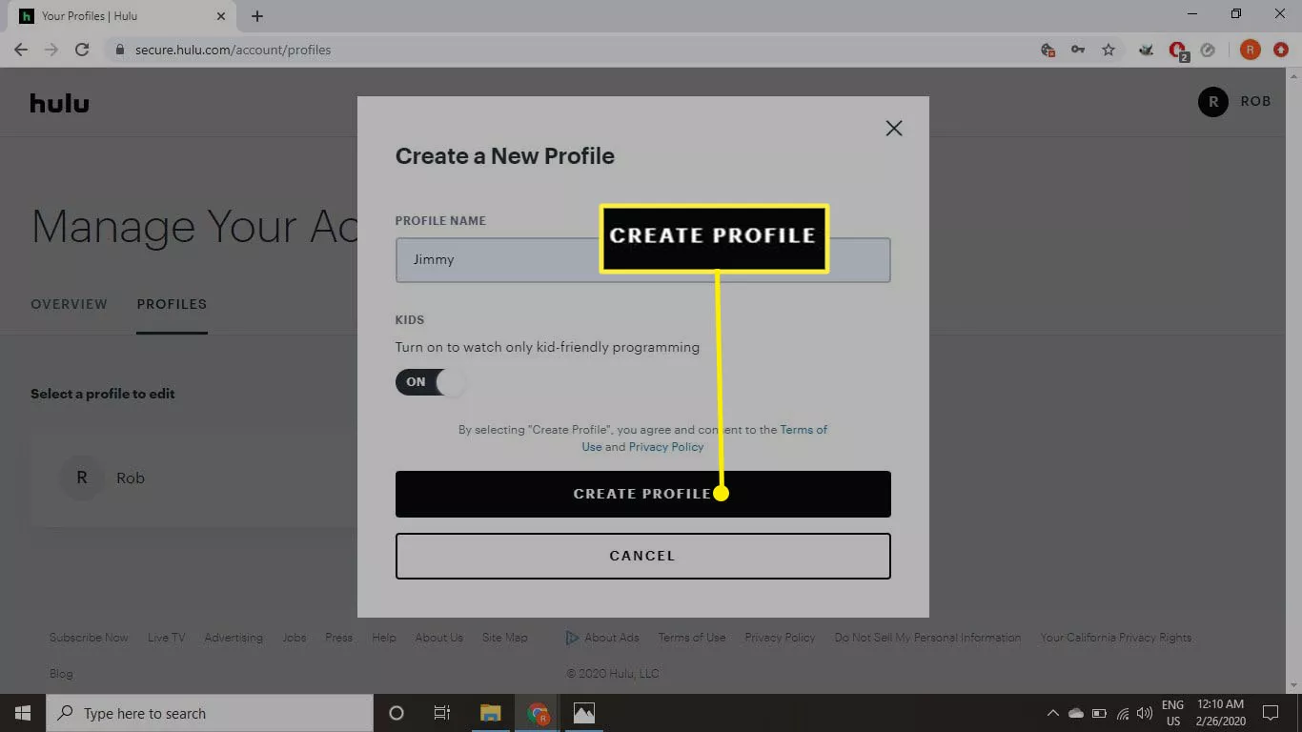Screen dimensions: 1302x732
Task: Click the battery tray icon
Action: (1099, 713)
